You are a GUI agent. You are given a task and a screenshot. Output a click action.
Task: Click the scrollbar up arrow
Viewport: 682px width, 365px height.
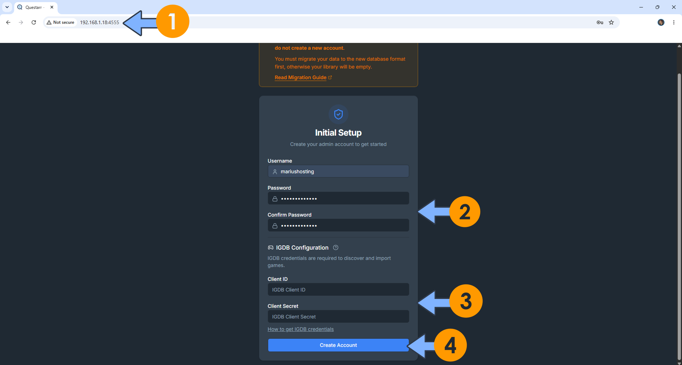[679, 46]
